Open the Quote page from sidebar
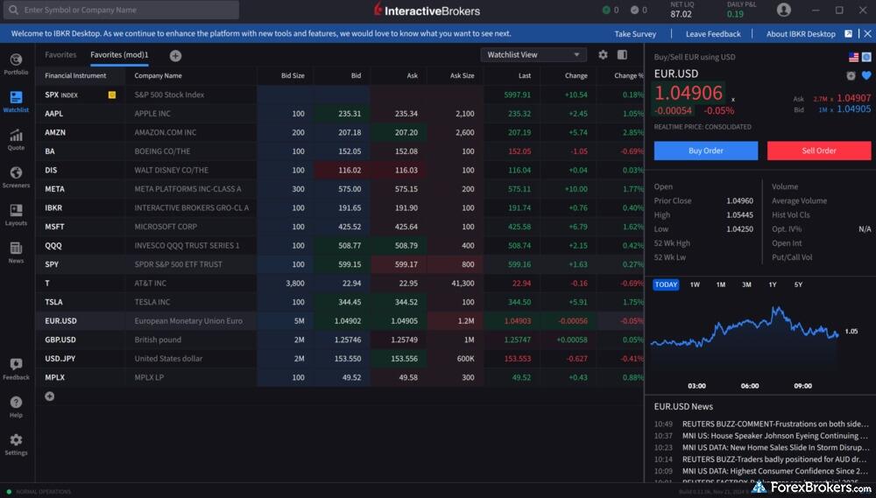This screenshot has height=498, width=876. click(x=16, y=138)
